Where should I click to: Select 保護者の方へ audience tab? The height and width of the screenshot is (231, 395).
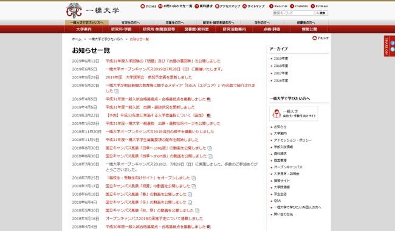pos(306,22)
